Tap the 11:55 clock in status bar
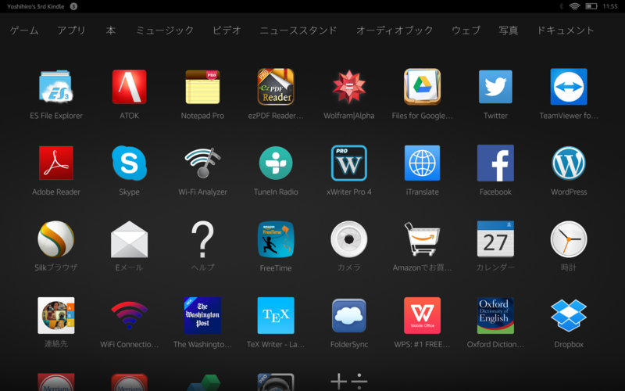Screen dimensions: 625x391 [610, 6]
